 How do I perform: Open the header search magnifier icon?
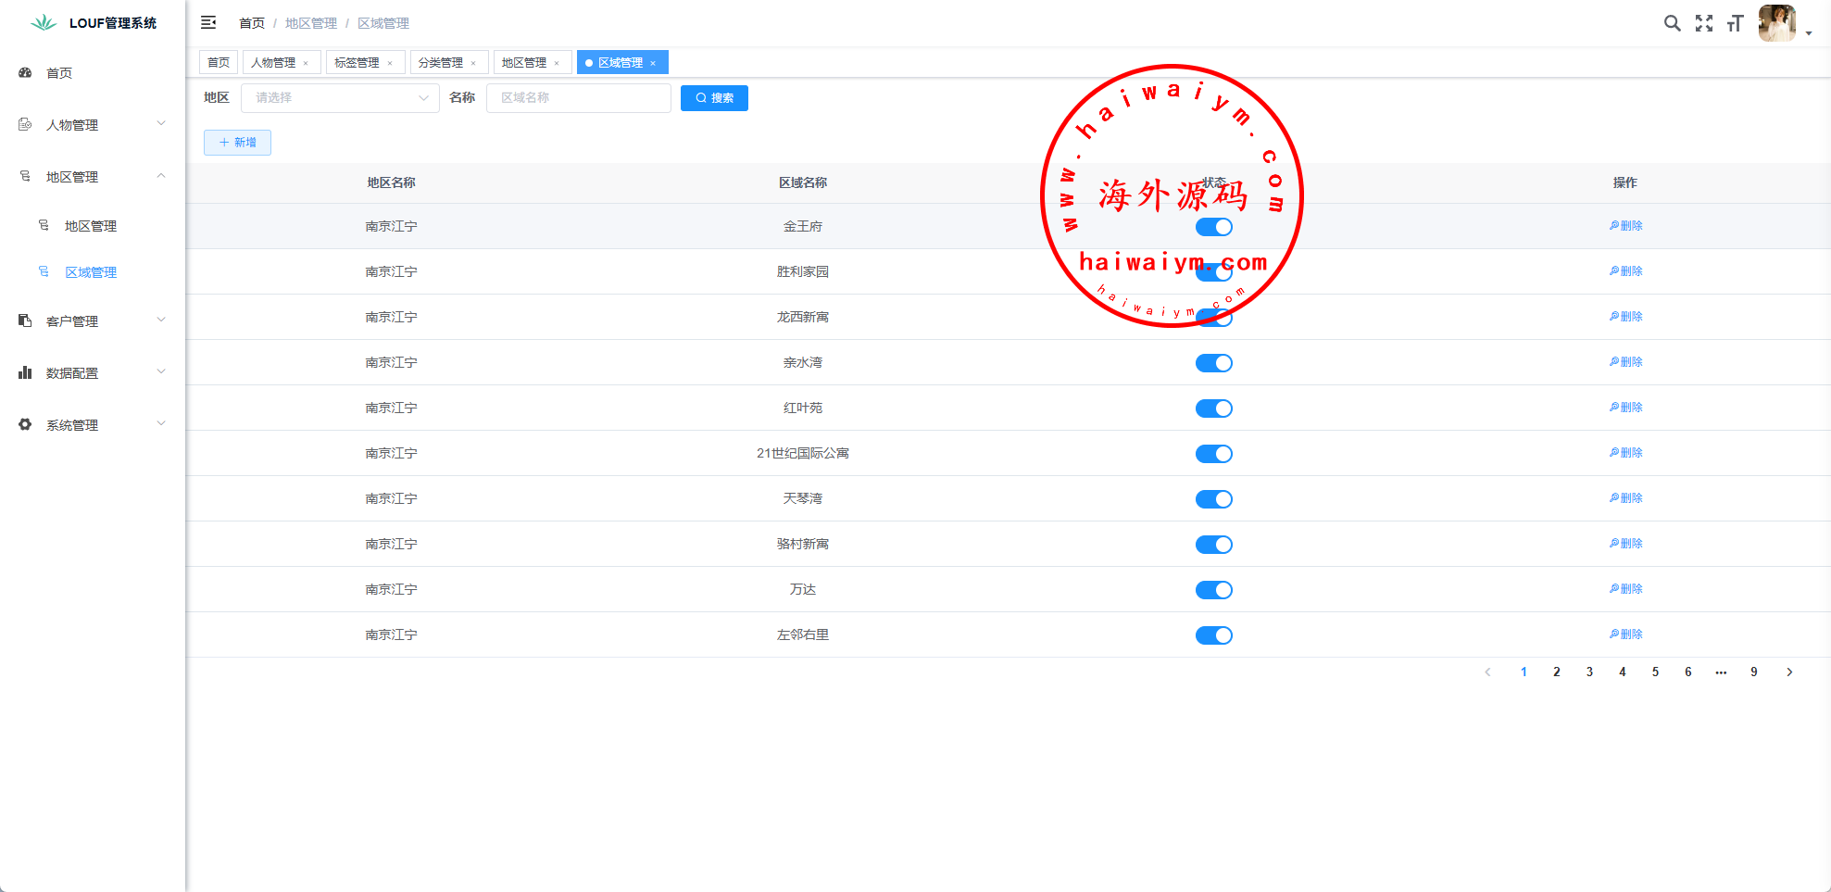pos(1672,23)
